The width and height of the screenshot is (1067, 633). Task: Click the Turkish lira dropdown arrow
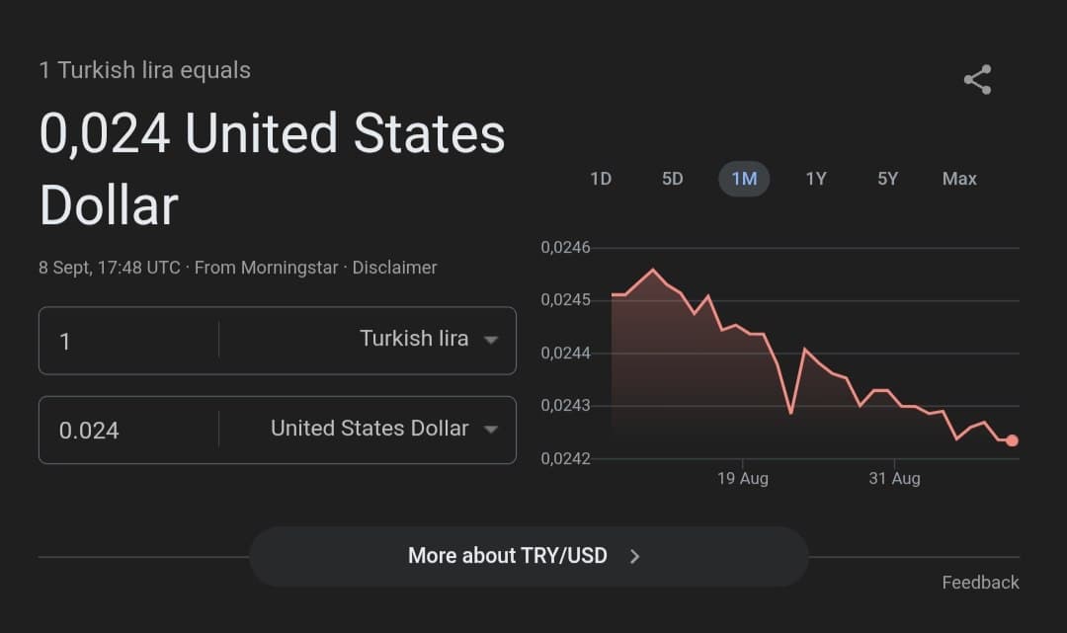click(x=491, y=340)
